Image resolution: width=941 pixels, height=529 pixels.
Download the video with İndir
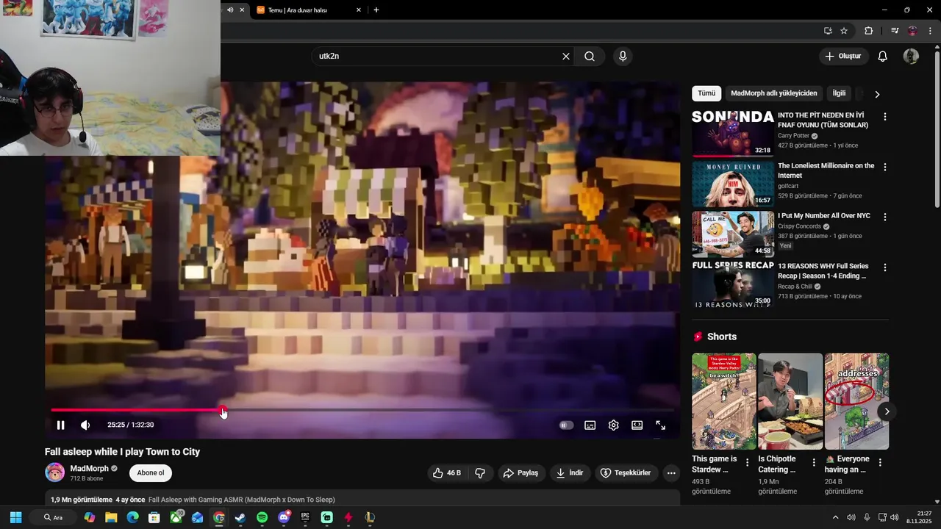[570, 473]
